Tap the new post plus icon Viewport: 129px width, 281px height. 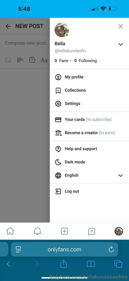click(x=64, y=231)
